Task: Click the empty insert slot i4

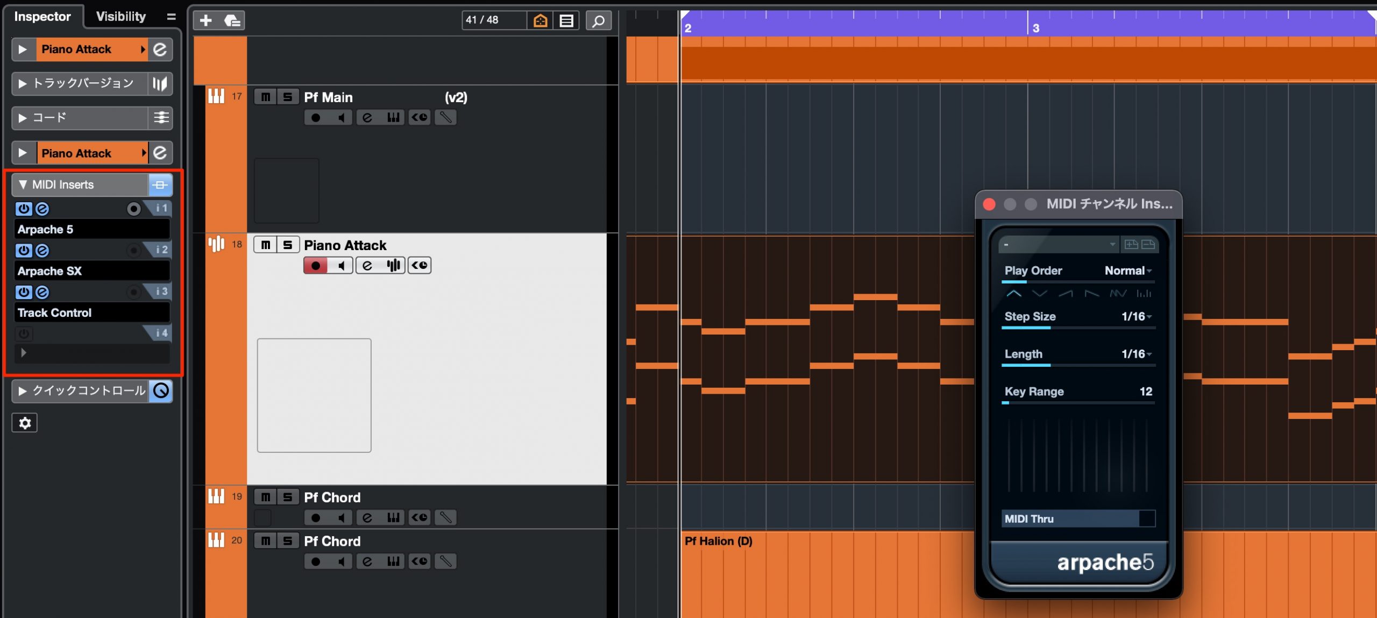Action: pos(92,353)
